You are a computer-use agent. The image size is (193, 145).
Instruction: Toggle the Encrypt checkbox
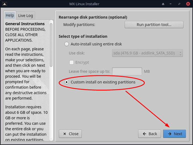71,62
